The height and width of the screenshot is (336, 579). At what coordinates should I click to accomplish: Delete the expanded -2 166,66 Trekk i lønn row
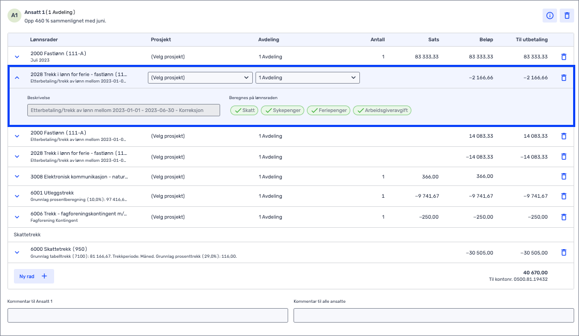(x=563, y=78)
